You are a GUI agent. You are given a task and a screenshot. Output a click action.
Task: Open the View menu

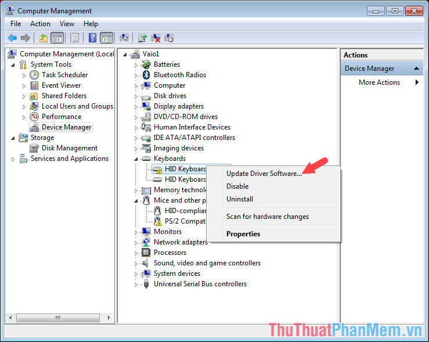[x=67, y=24]
